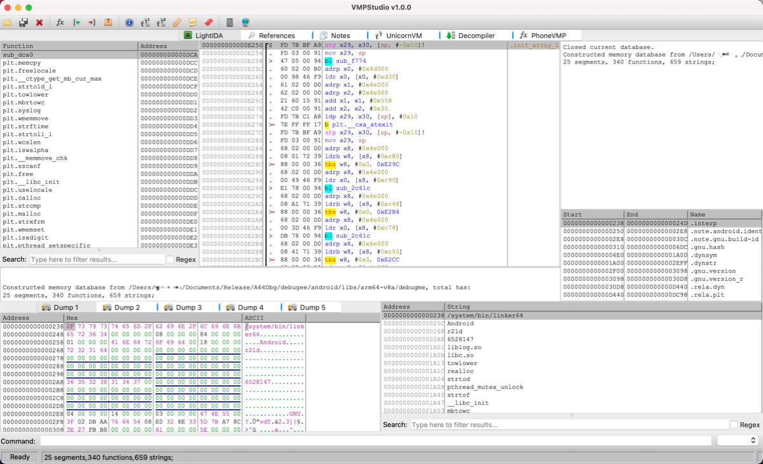
Task: Open the blue info icon
Action: 129,22
